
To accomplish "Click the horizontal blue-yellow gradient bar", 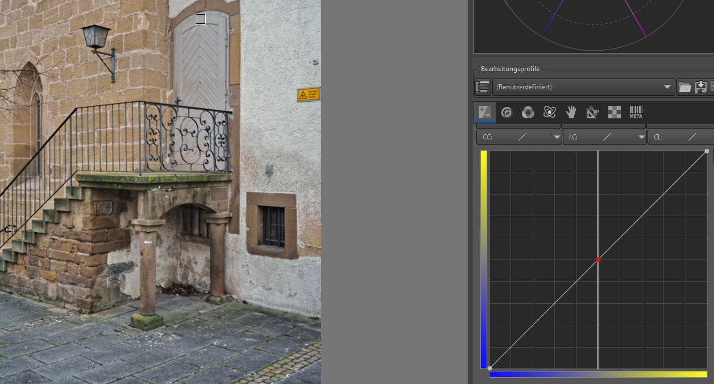I will (598, 374).
